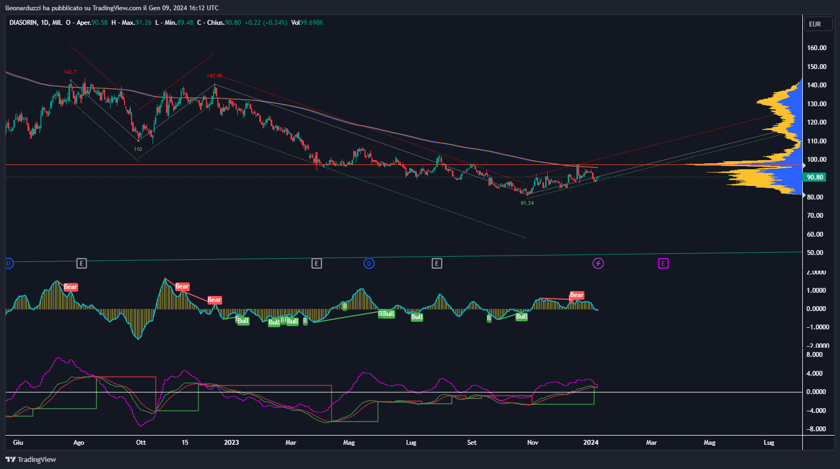Click the Ago label on the time axis
This screenshot has height=469, width=840.
click(x=79, y=443)
